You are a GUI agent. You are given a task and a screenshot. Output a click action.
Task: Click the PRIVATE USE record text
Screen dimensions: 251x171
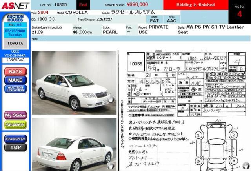(153, 29)
